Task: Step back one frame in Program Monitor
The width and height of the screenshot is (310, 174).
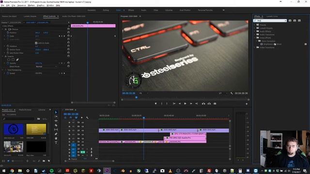Action: [x=180, y=103]
